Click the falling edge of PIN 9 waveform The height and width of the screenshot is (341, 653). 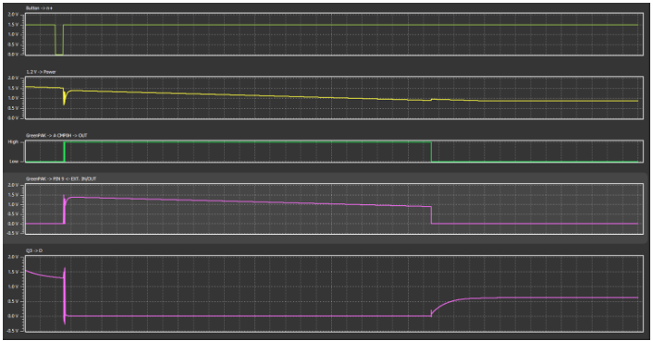(x=431, y=215)
